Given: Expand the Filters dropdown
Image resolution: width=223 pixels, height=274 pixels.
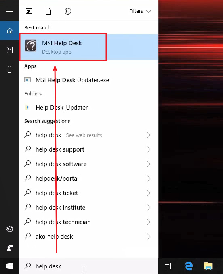Looking at the screenshot, I should click(140, 11).
